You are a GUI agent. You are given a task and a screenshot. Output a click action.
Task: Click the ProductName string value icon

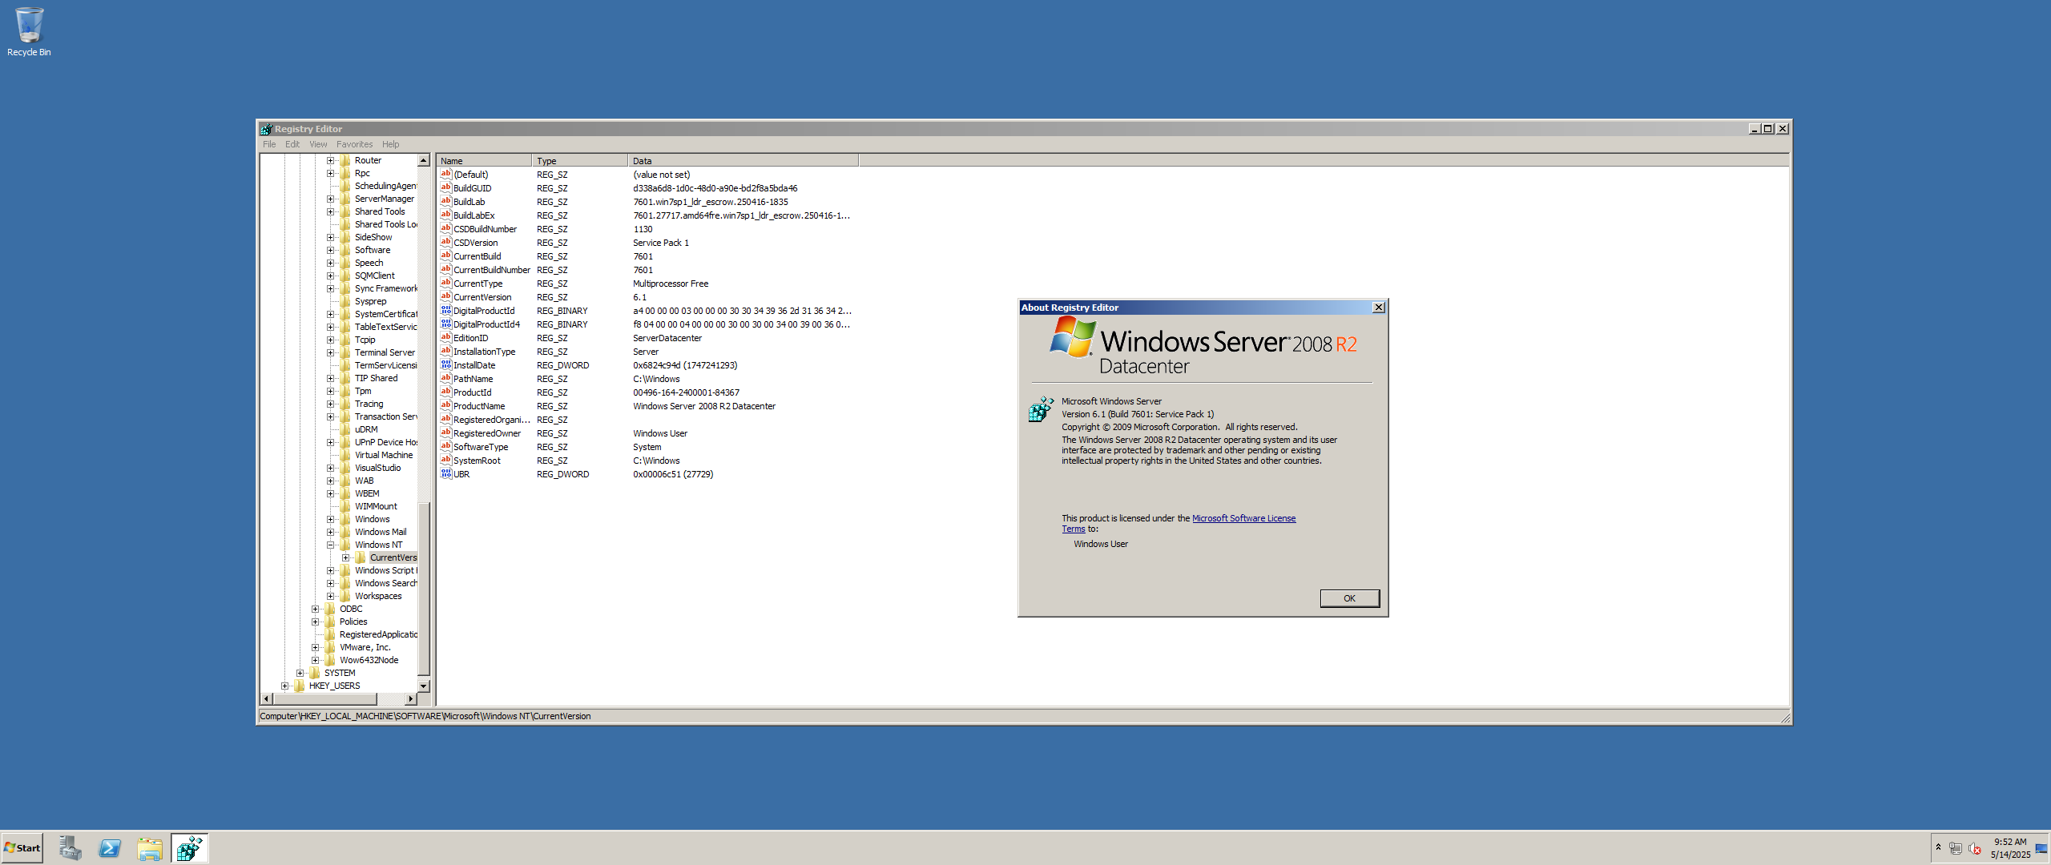click(446, 406)
